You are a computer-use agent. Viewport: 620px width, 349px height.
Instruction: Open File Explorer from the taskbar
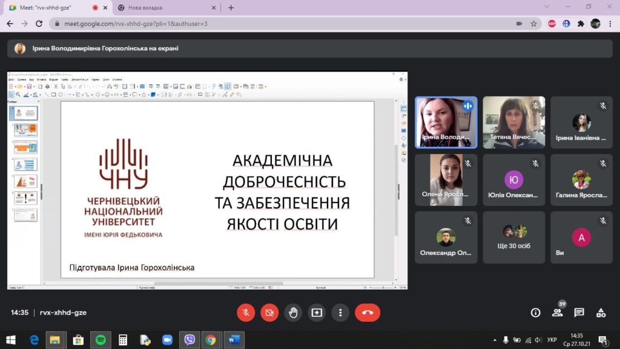[55, 340]
